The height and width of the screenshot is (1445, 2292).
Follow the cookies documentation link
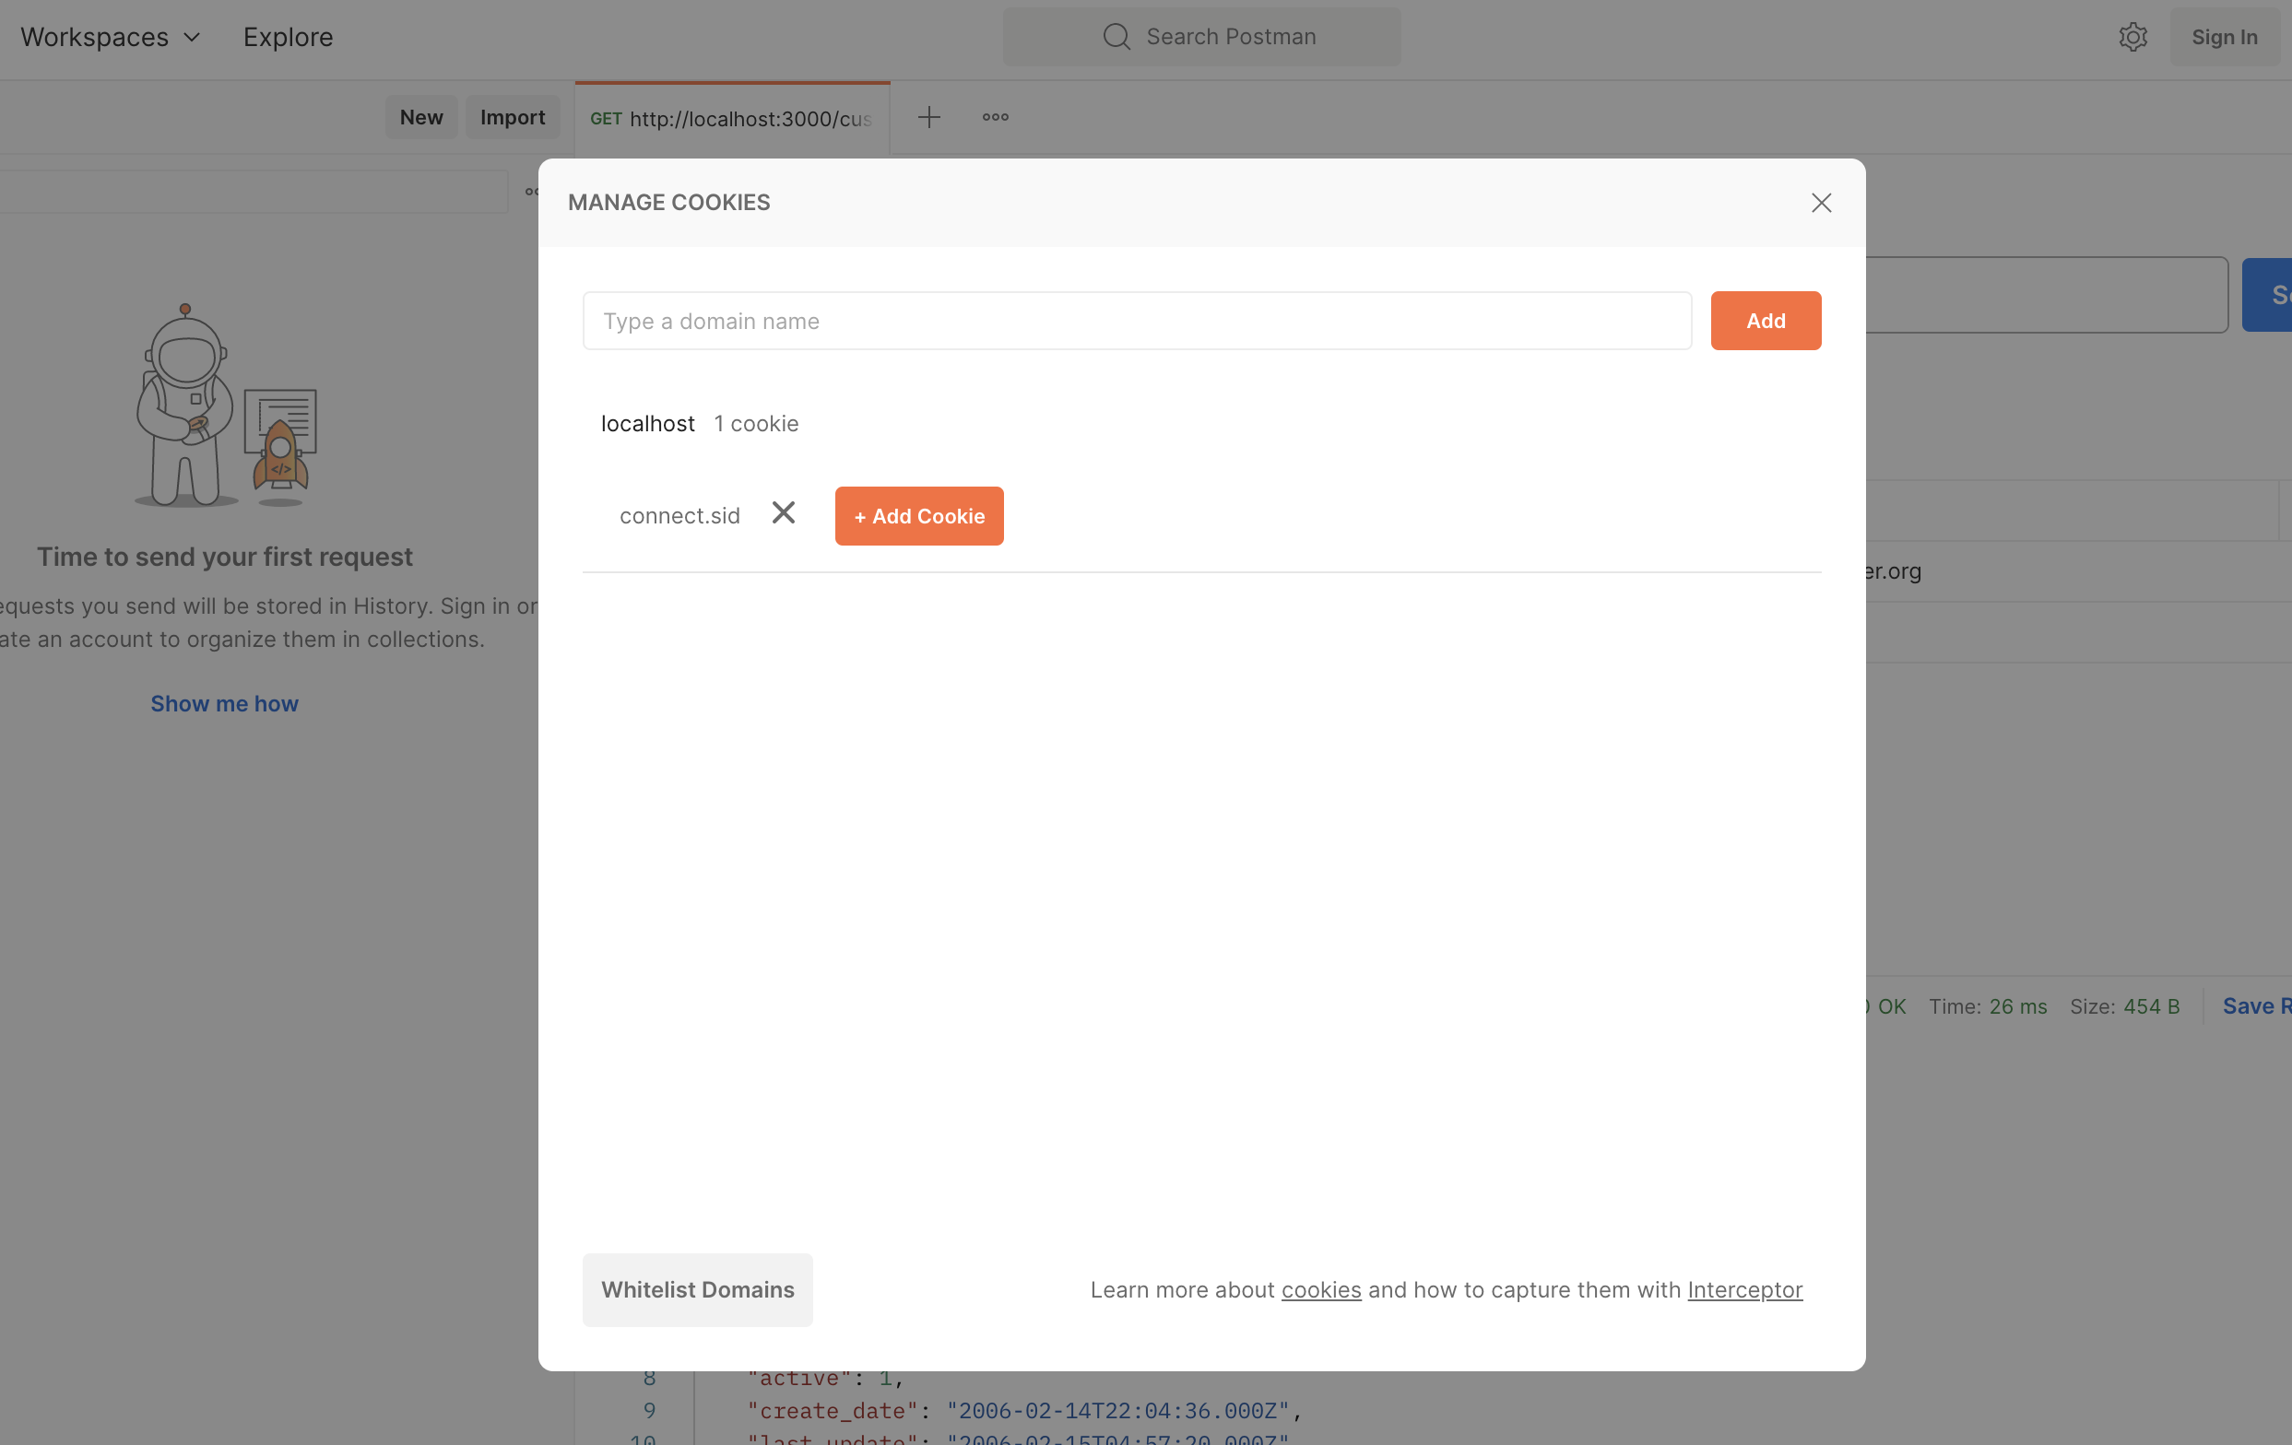point(1320,1289)
